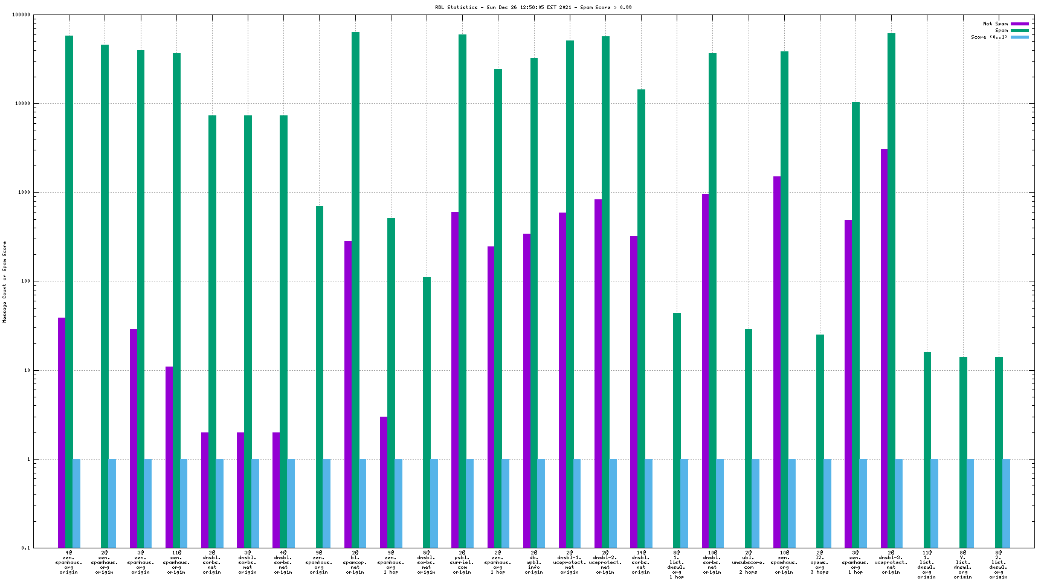Viewport: 1044px width, 587px height.
Task: Select the bl.spamcop.net axis label
Action: pyautogui.click(x=355, y=562)
